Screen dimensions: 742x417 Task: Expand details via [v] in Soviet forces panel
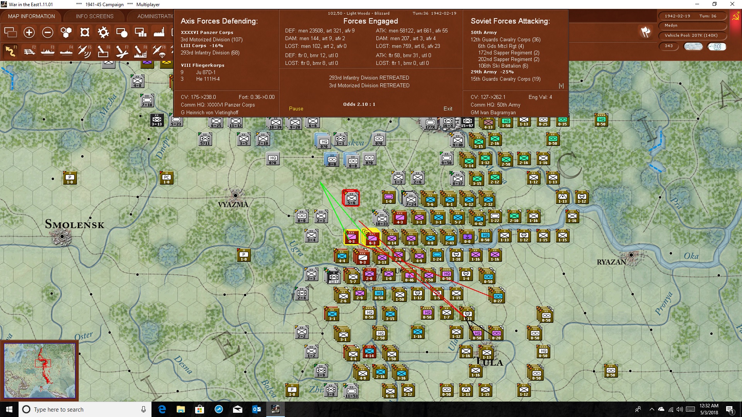(x=561, y=86)
